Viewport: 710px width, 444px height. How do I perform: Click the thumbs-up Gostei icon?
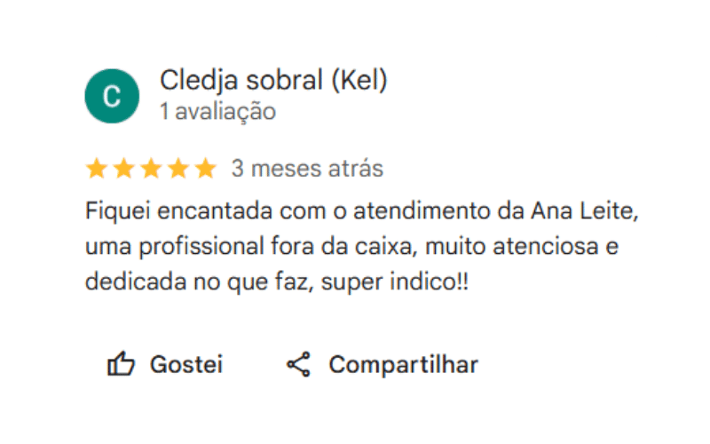pos(121,364)
